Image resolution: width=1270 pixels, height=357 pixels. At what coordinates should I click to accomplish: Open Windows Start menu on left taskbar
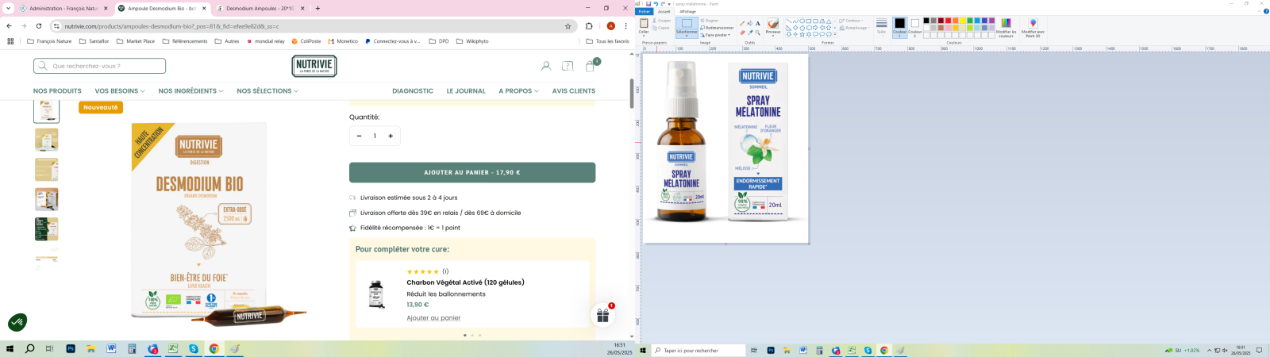[x=10, y=349]
